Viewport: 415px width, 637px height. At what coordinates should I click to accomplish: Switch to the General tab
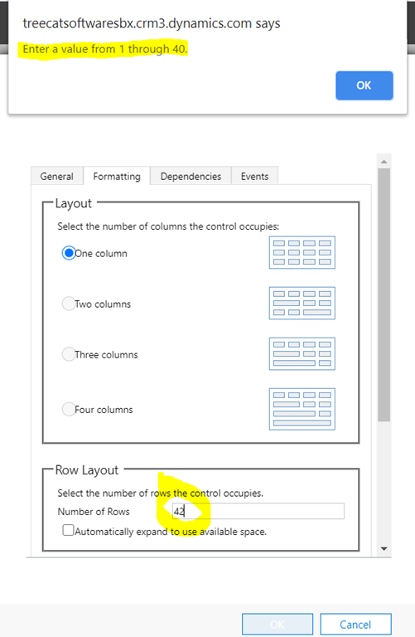pos(57,177)
